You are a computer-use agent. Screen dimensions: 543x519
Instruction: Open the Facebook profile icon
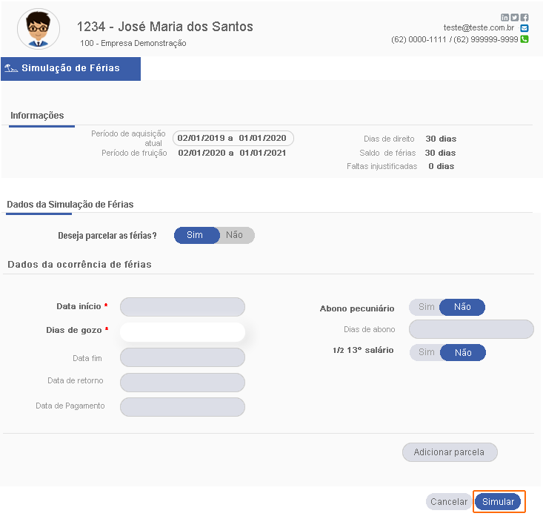[x=524, y=17]
